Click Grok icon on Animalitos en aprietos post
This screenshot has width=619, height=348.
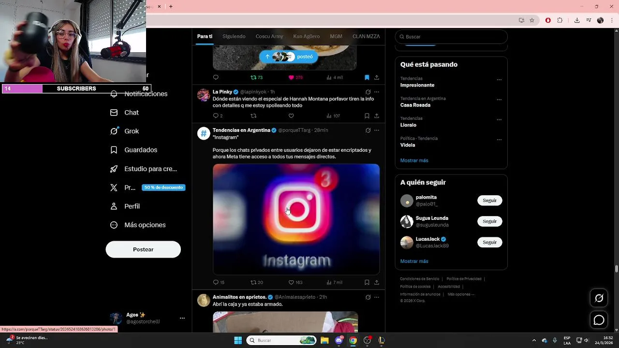pos(368,297)
